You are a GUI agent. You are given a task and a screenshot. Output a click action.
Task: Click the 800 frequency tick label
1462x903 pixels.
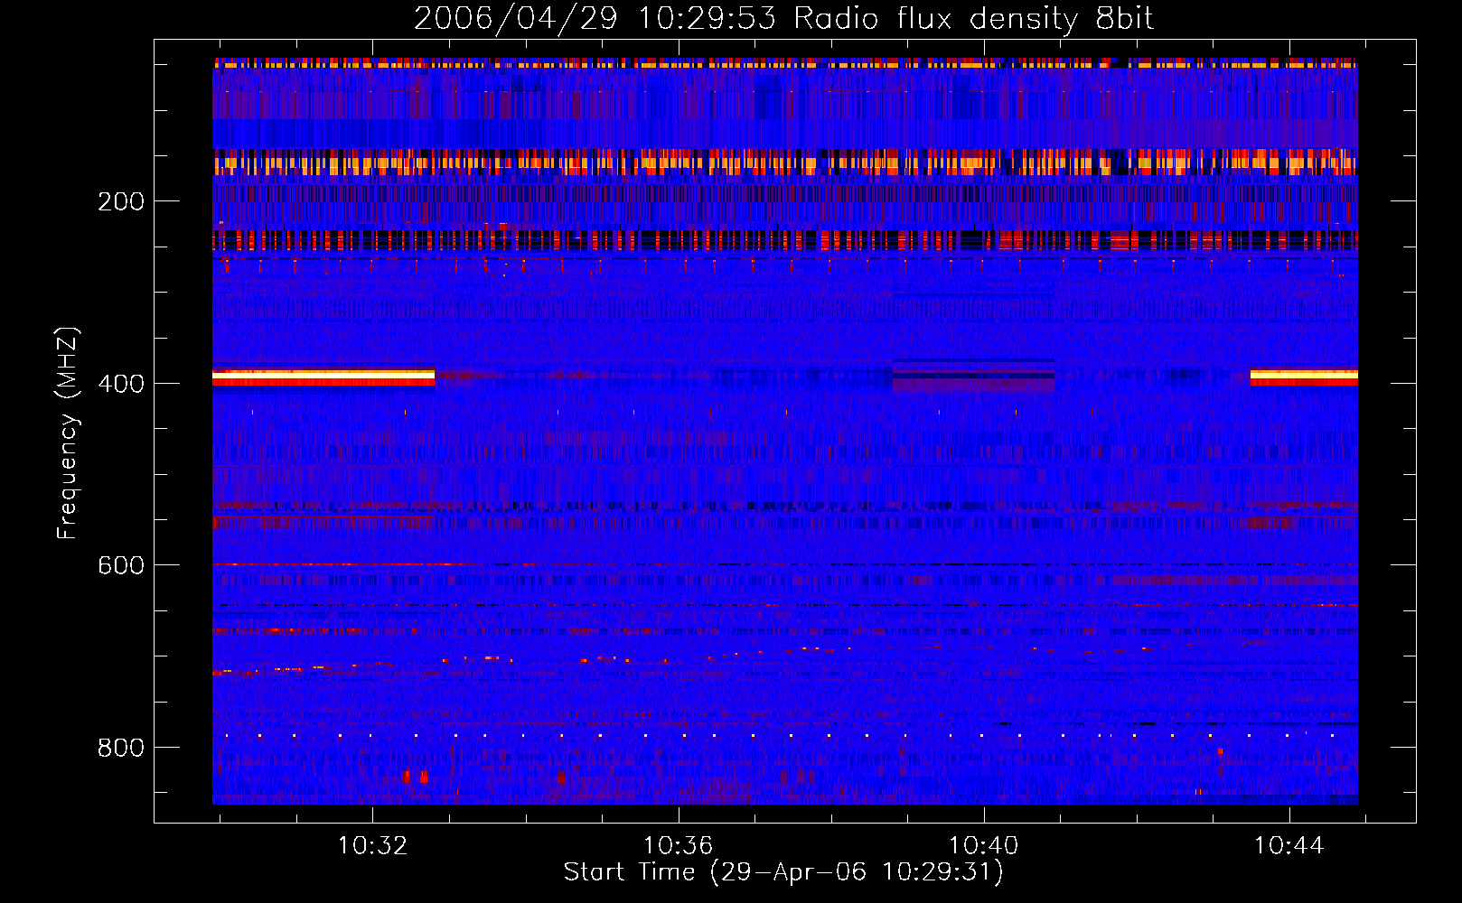[121, 748]
